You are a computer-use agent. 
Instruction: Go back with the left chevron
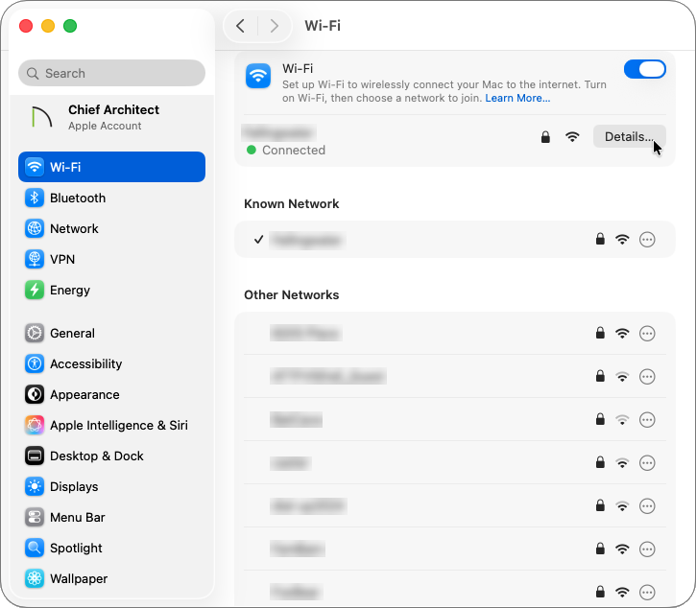[241, 26]
